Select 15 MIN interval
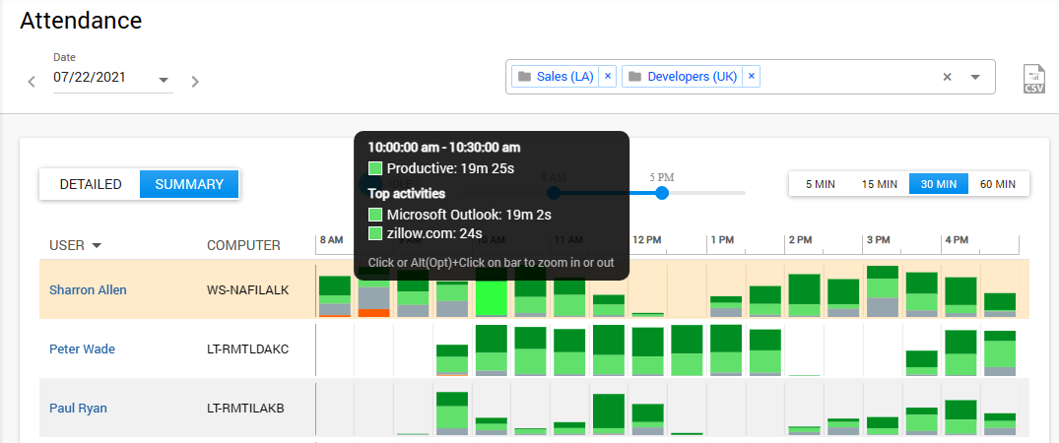 [879, 184]
